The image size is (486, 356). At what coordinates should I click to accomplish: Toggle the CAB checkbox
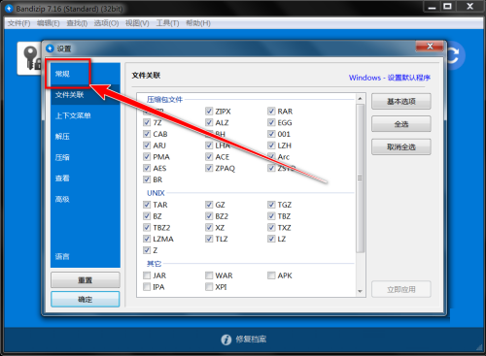(147, 134)
